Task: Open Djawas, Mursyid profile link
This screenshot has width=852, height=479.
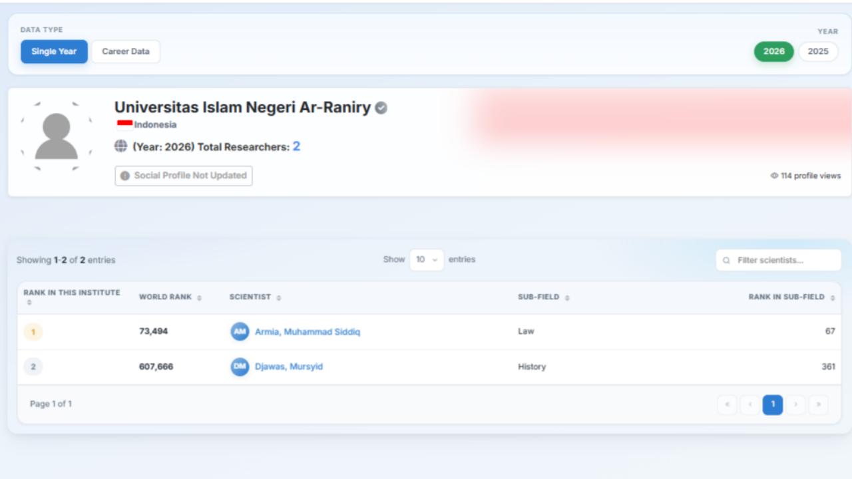Action: coord(289,367)
